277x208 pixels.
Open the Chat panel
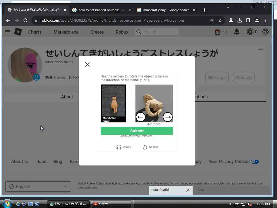201,190
